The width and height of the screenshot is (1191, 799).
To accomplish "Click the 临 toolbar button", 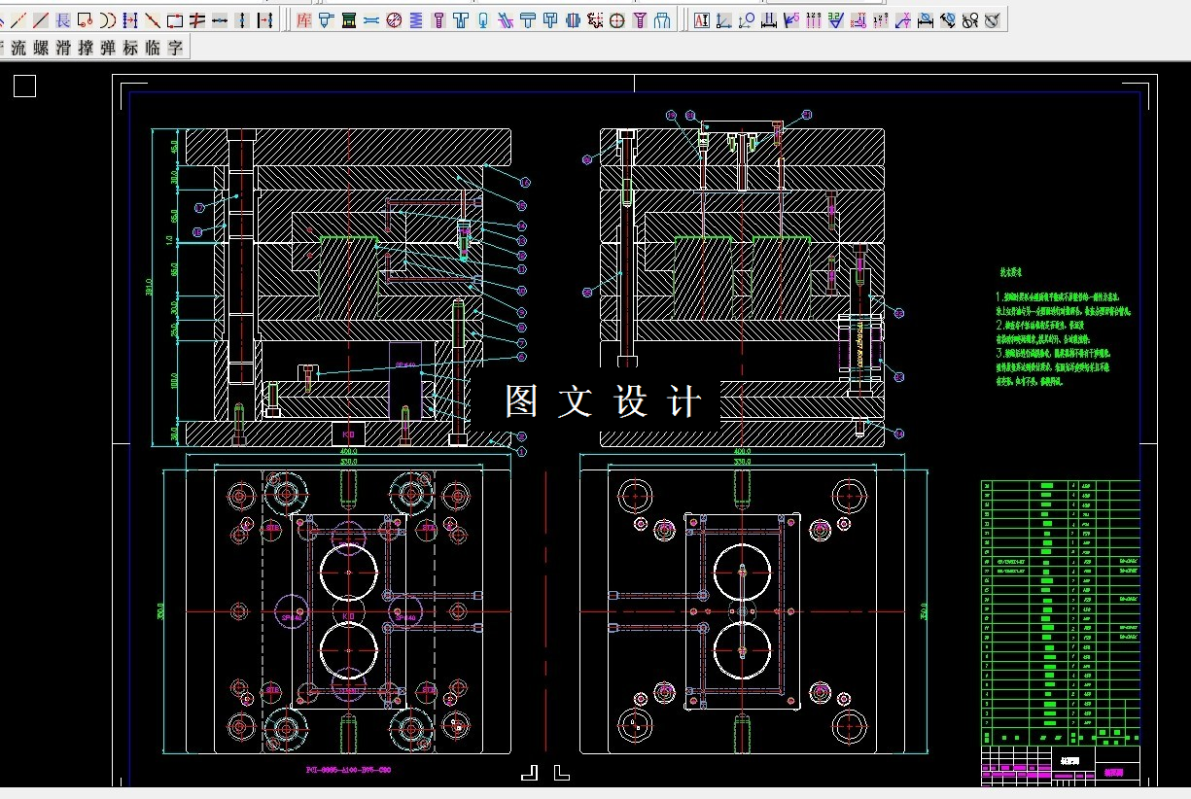I will pos(153,48).
